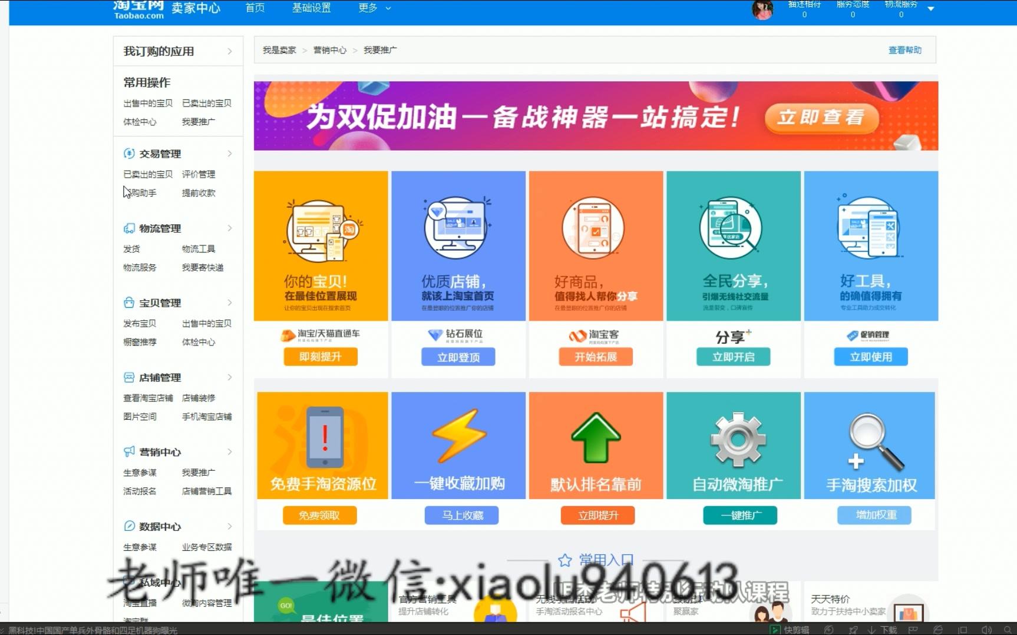Image resolution: width=1017 pixels, height=635 pixels.
Task: Expand the 营销中心 chevron arrow
Action: pyautogui.click(x=230, y=452)
